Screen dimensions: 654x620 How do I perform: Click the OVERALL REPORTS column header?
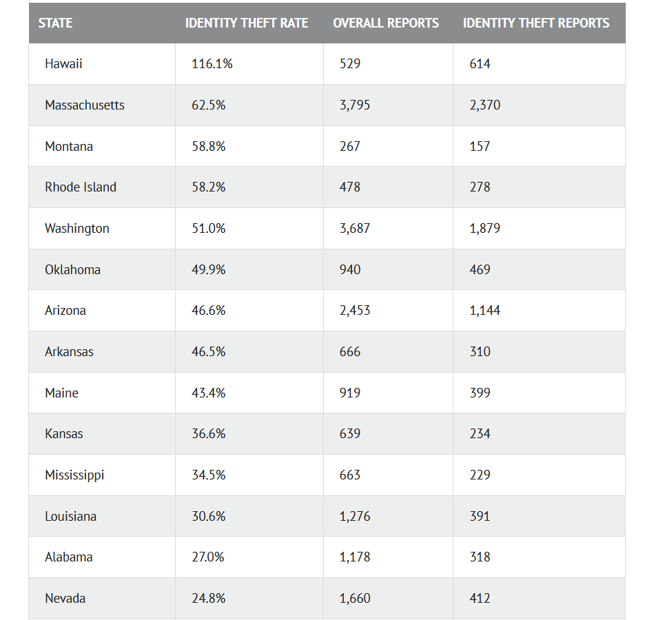tap(386, 23)
